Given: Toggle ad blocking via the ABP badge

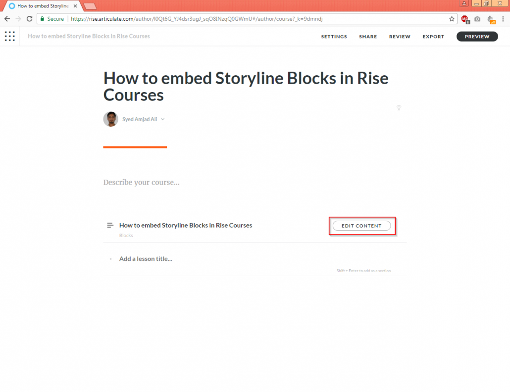Looking at the screenshot, I should pyautogui.click(x=465, y=19).
